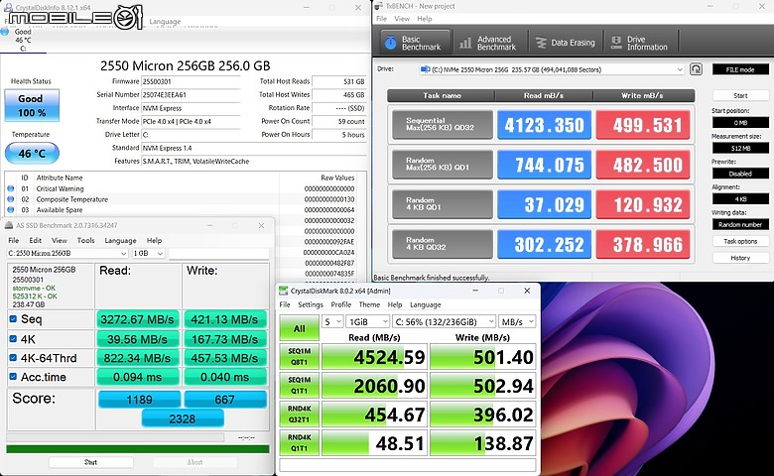The height and width of the screenshot is (476, 774).
Task: Click the green progress bar in AS SSD
Action: pos(138,449)
